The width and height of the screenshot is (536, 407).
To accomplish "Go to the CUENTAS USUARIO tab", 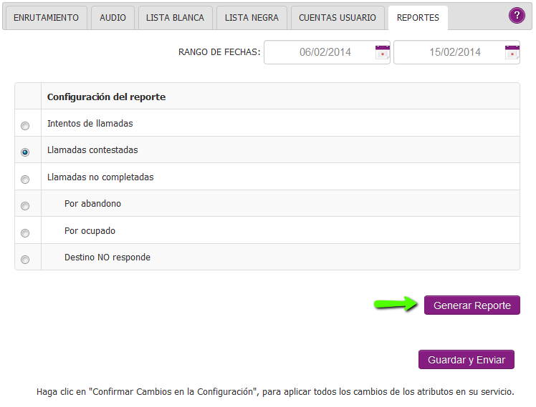I will coord(338,18).
